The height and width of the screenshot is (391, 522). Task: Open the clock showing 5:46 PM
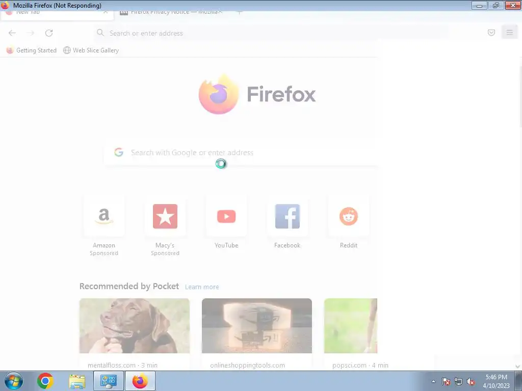496,381
